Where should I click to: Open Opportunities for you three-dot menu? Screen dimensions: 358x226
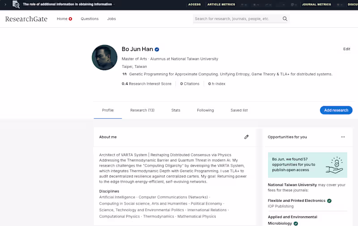coord(343,137)
